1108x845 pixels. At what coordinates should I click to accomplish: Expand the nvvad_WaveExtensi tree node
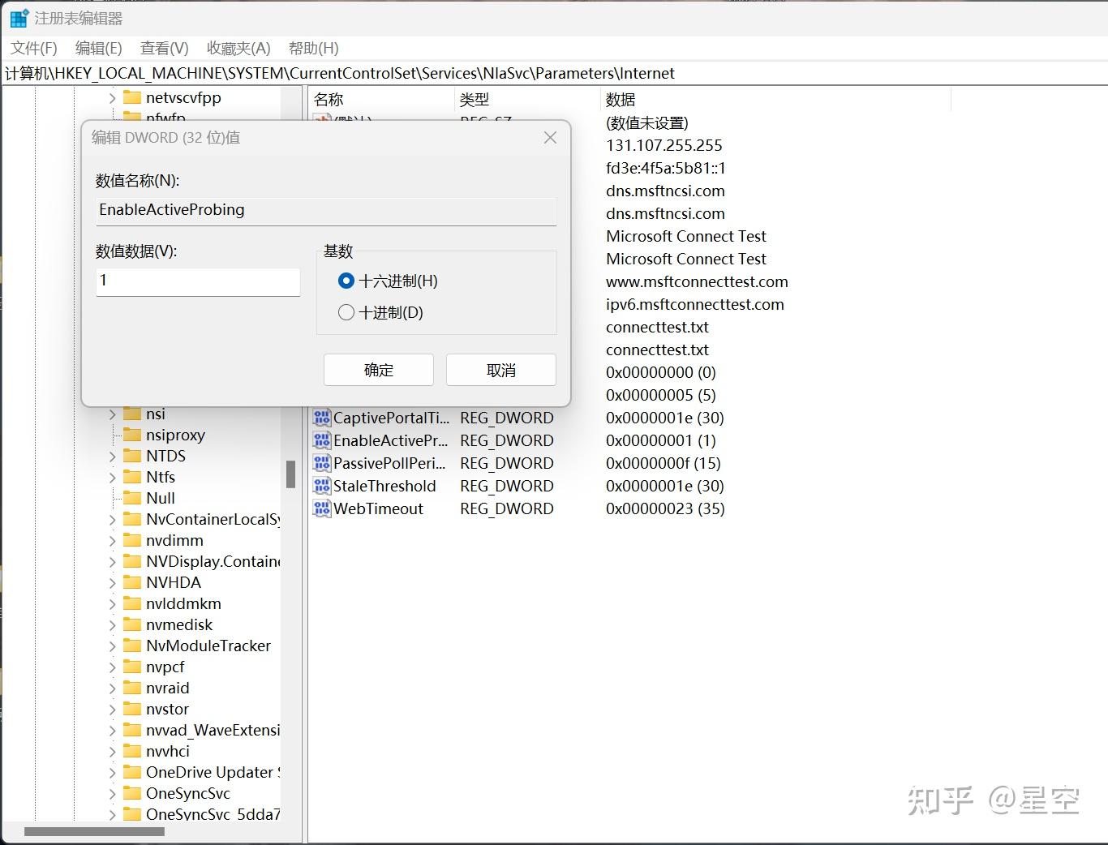(113, 731)
